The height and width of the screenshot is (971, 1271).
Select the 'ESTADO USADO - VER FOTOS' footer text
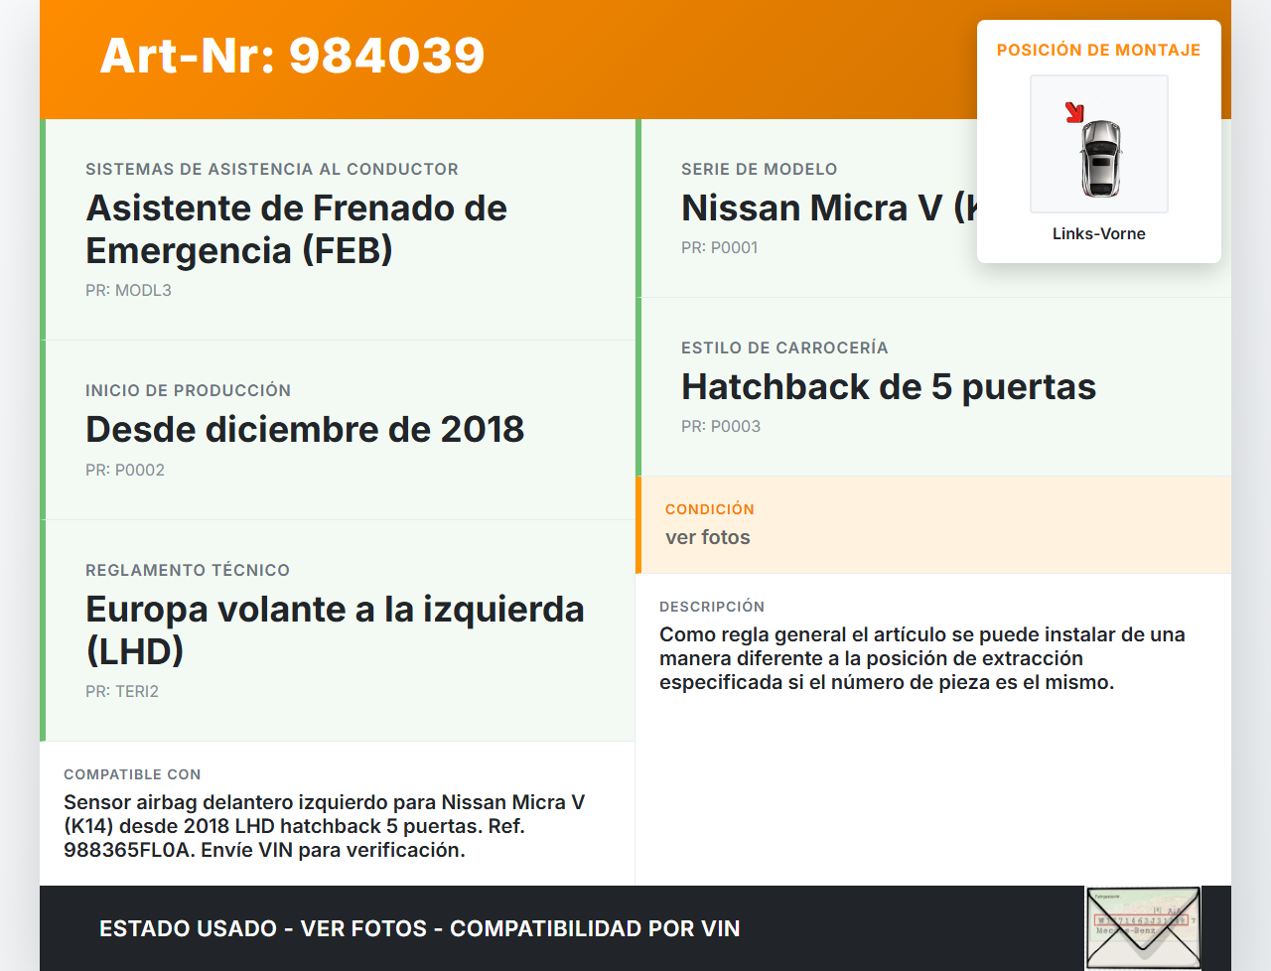pos(420,928)
